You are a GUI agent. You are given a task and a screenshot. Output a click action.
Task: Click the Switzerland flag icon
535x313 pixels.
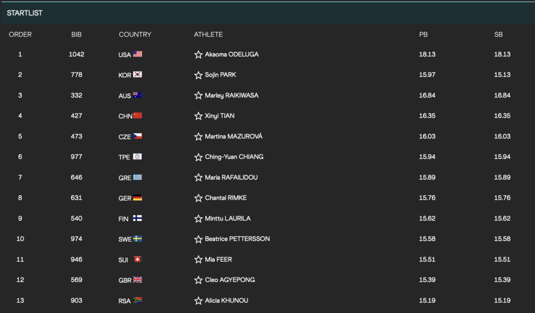pyautogui.click(x=137, y=260)
